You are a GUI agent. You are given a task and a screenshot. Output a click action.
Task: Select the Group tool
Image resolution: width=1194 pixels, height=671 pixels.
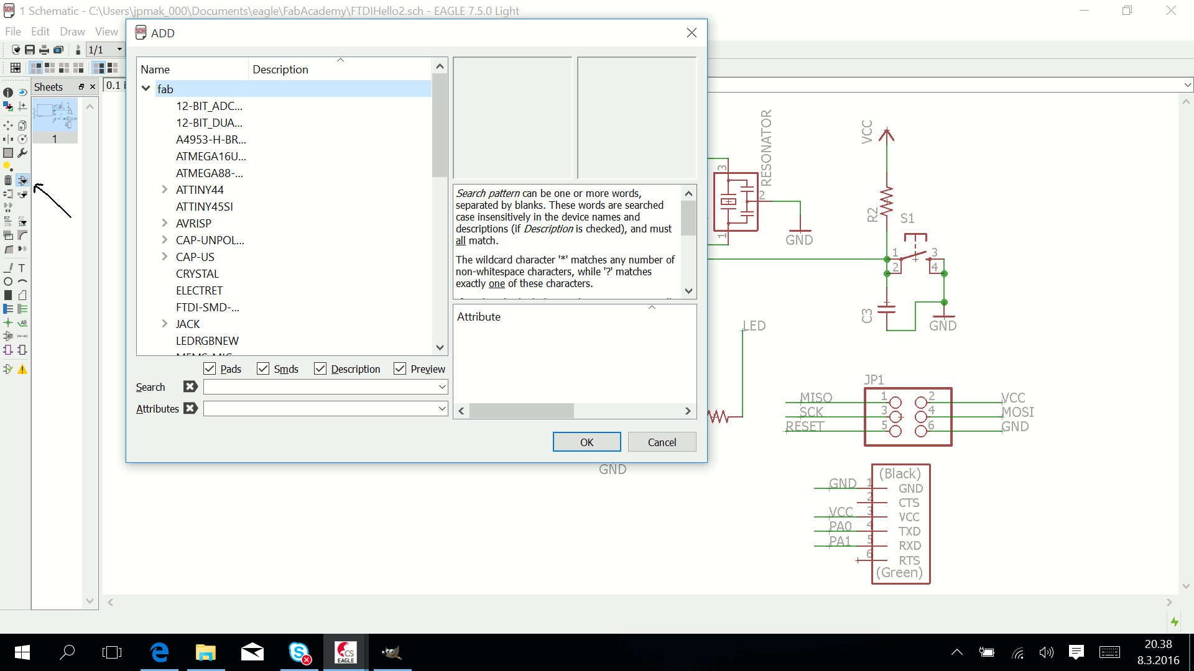[x=8, y=153]
